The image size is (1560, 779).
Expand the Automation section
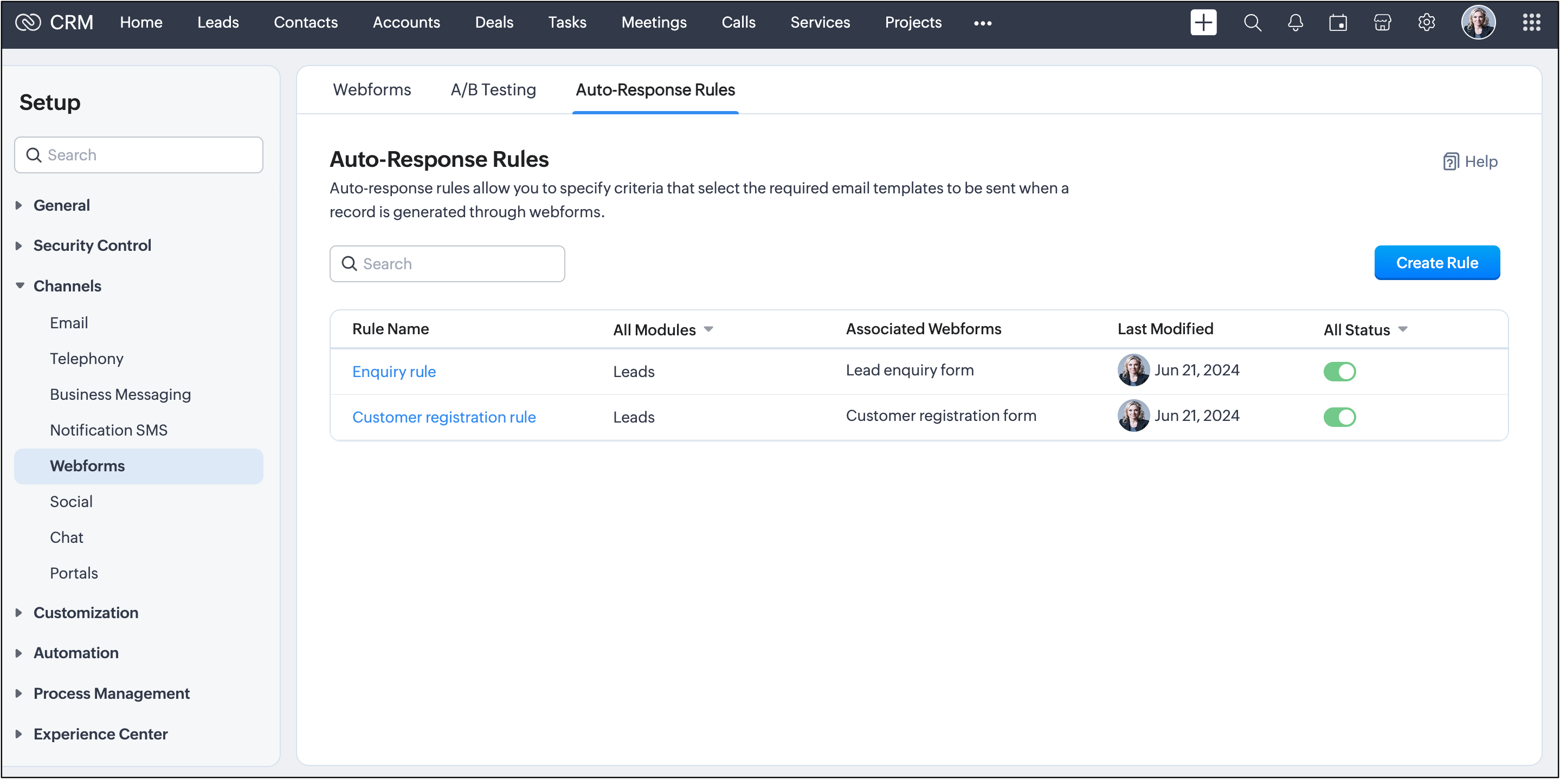[x=19, y=652]
